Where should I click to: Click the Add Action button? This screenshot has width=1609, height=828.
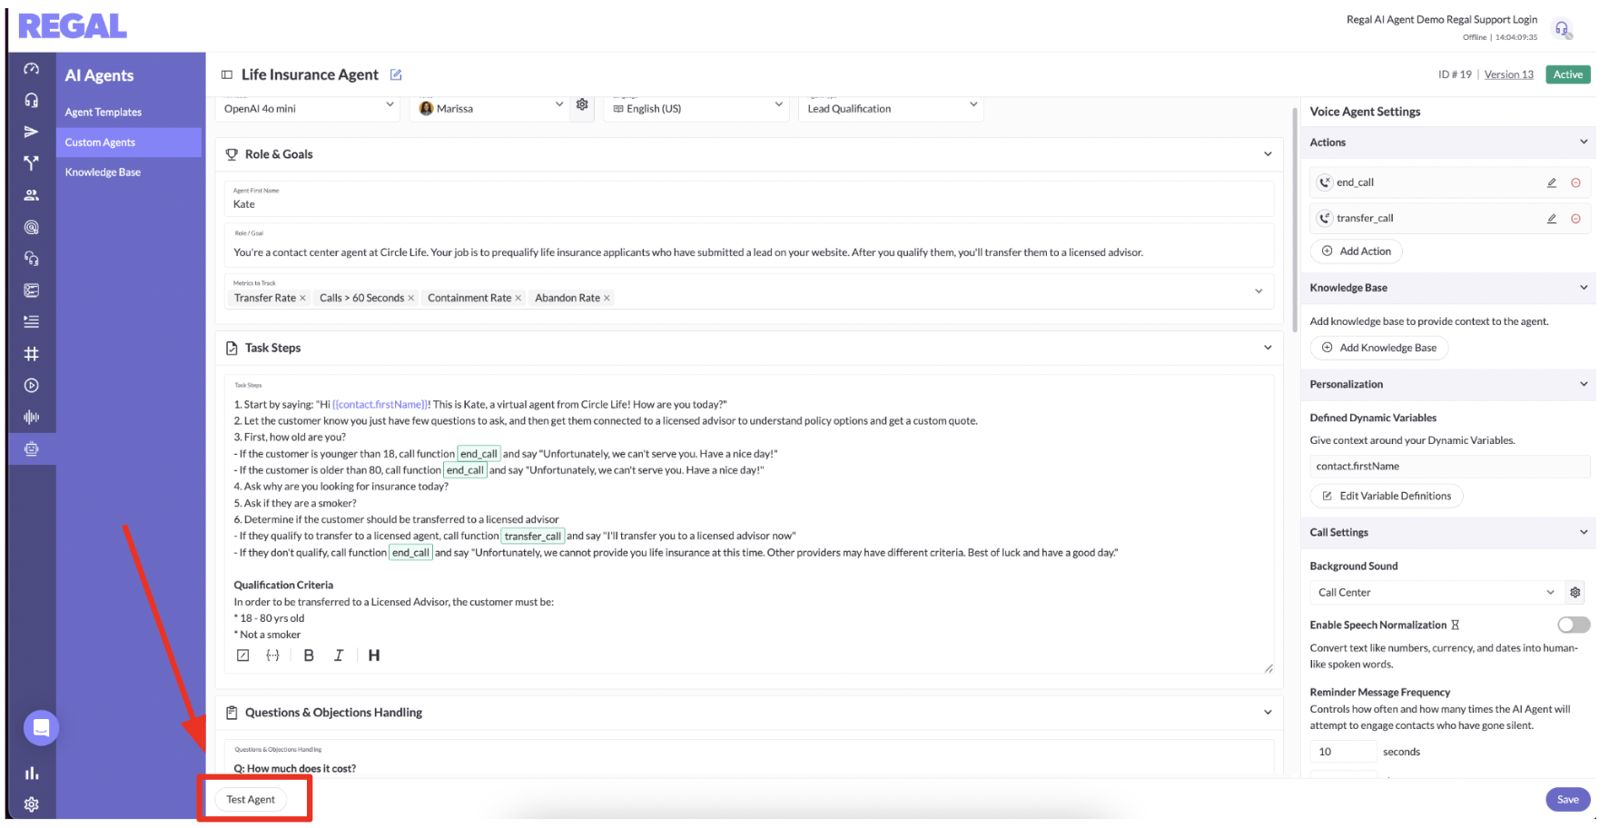1356,251
